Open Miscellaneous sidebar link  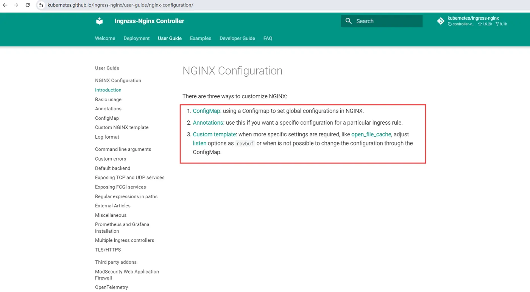coord(111,215)
